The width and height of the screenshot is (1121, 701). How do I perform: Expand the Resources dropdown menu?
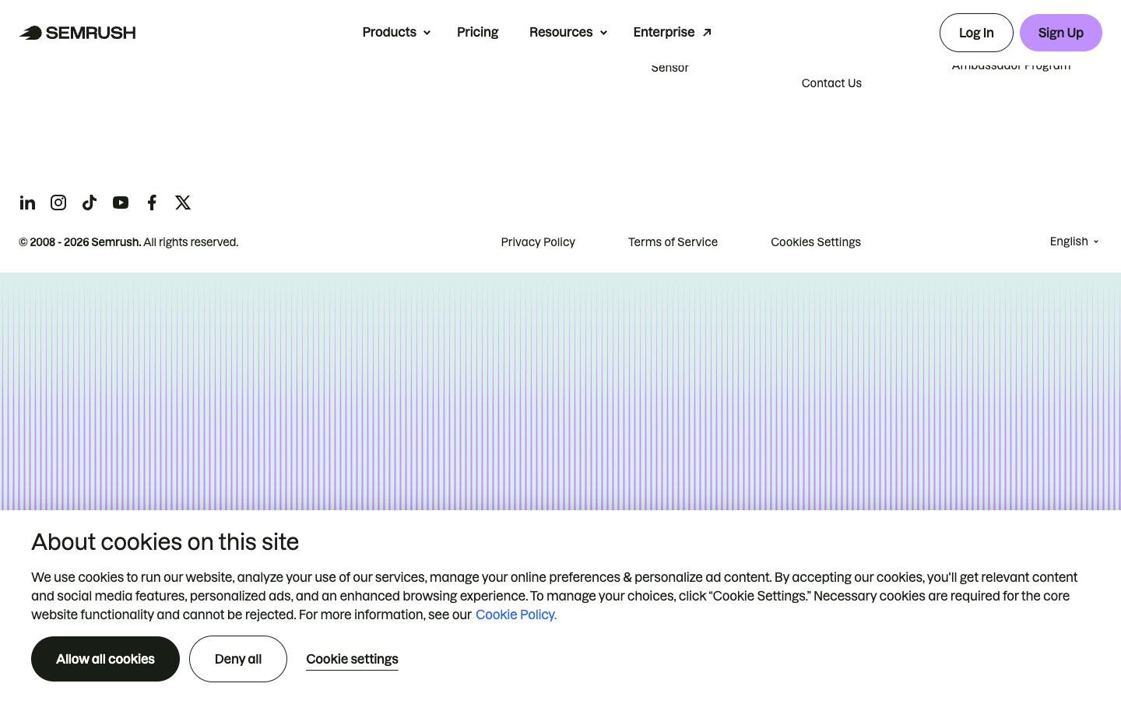pyautogui.click(x=568, y=33)
